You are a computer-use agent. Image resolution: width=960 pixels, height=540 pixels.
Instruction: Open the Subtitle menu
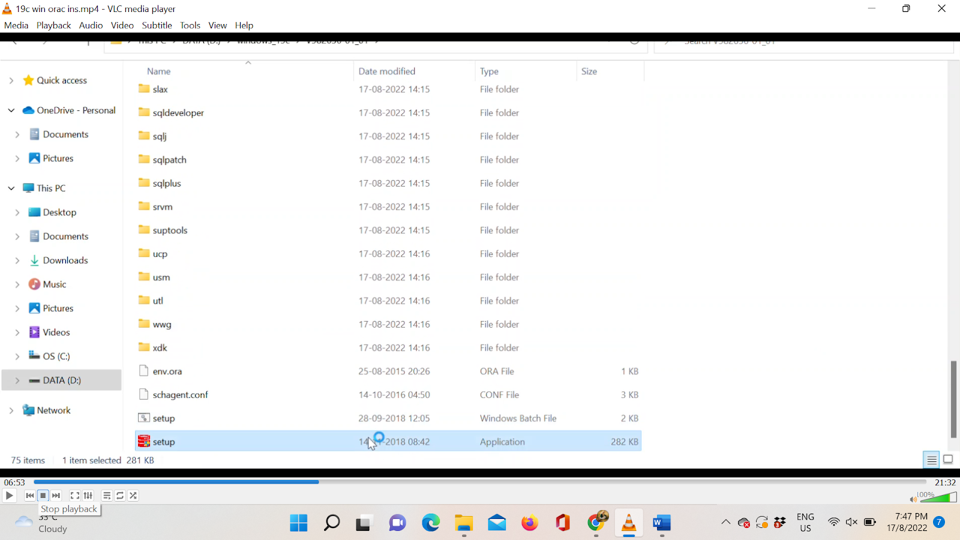tap(157, 25)
